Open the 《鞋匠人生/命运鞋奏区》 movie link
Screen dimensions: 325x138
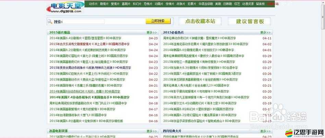pos(89,62)
